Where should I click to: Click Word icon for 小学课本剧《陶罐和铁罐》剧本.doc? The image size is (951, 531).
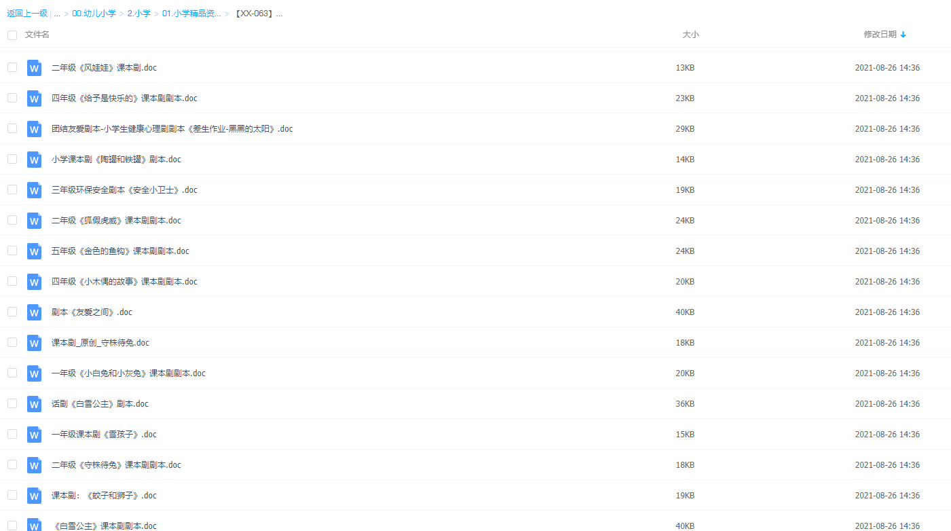pyautogui.click(x=34, y=160)
